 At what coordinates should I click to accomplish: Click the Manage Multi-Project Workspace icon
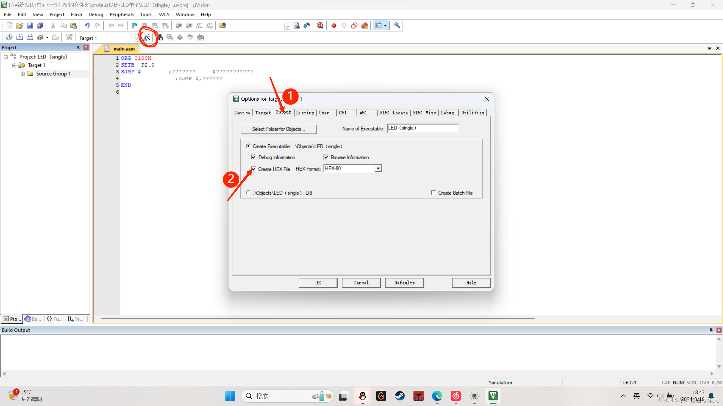(170, 37)
